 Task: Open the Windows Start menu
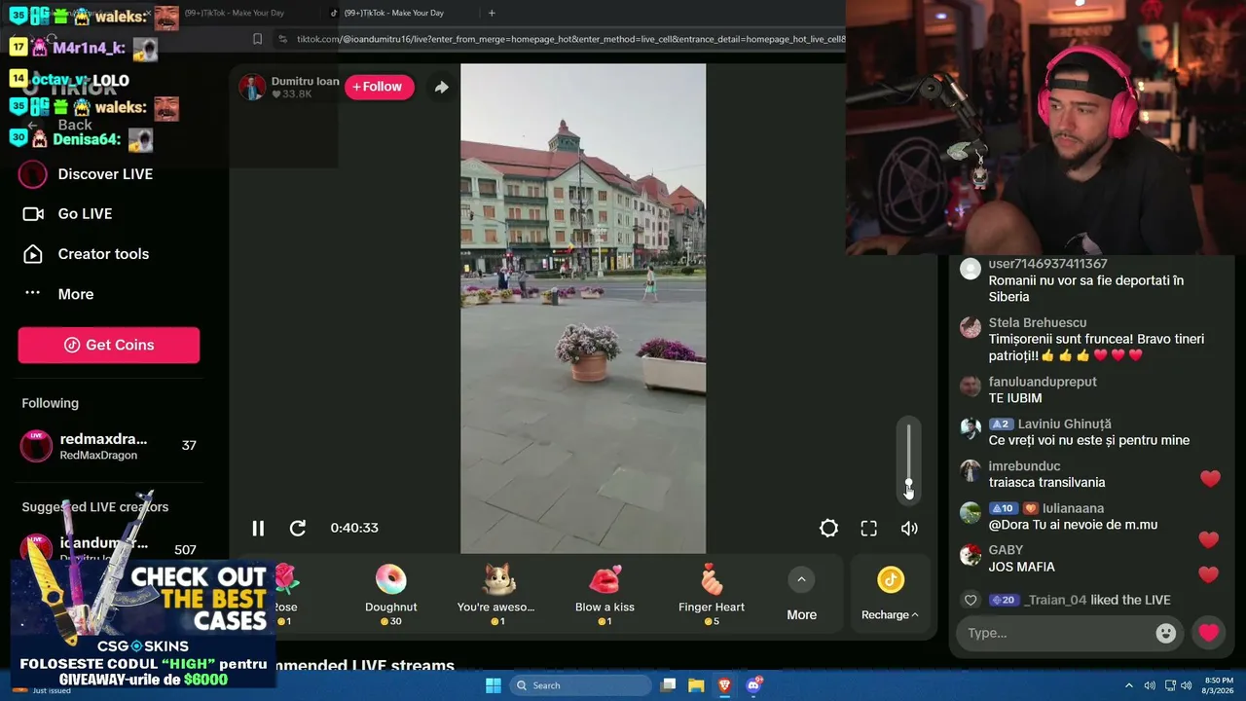pyautogui.click(x=493, y=685)
